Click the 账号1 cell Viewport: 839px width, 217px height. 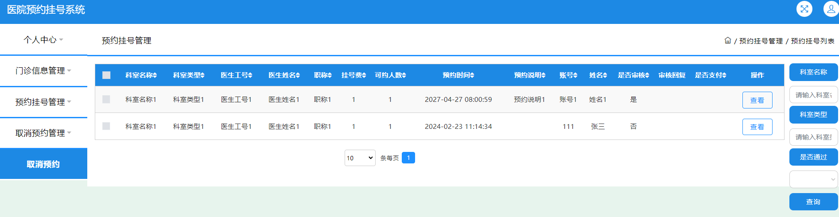pyautogui.click(x=568, y=100)
